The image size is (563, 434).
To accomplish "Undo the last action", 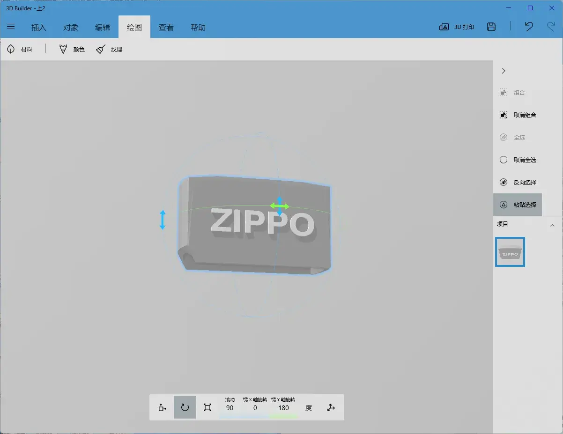I will (x=529, y=27).
